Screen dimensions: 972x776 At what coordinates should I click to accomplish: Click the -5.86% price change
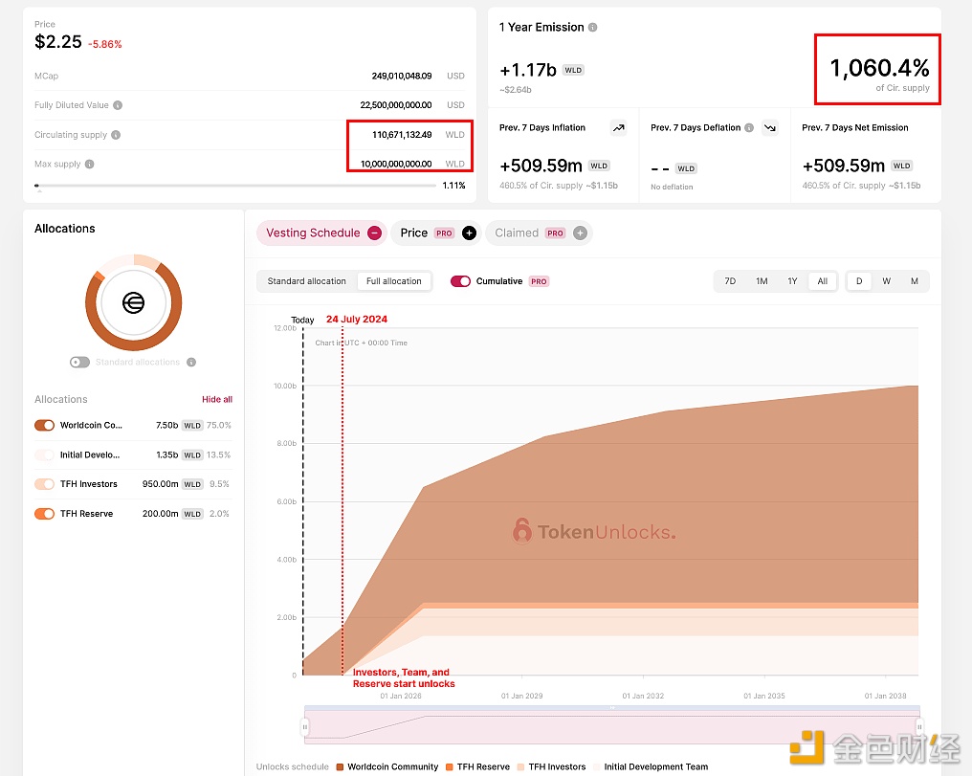(105, 44)
